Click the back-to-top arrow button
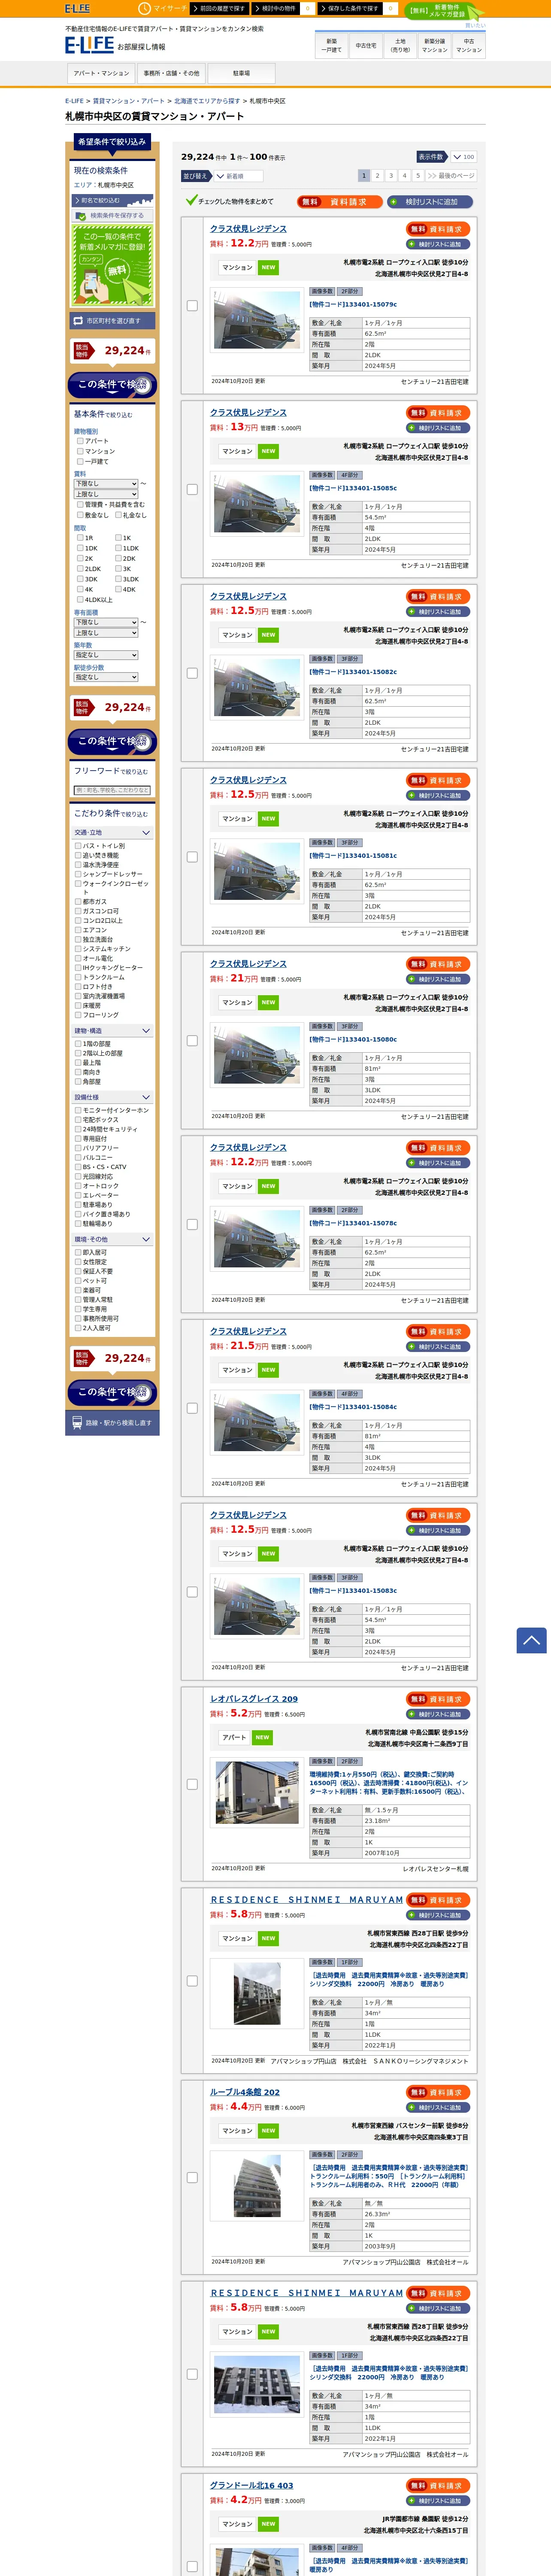The height and width of the screenshot is (2576, 551). click(531, 1640)
